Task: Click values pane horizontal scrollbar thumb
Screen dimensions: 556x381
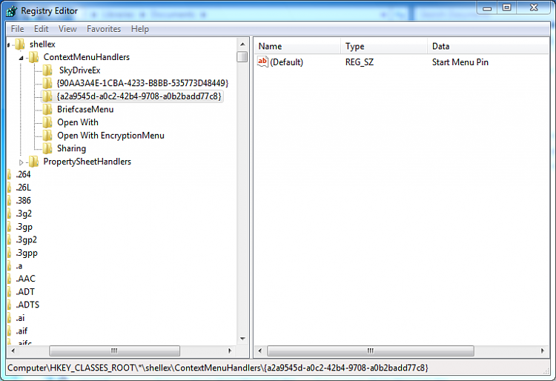Action: pyautogui.click(x=371, y=351)
